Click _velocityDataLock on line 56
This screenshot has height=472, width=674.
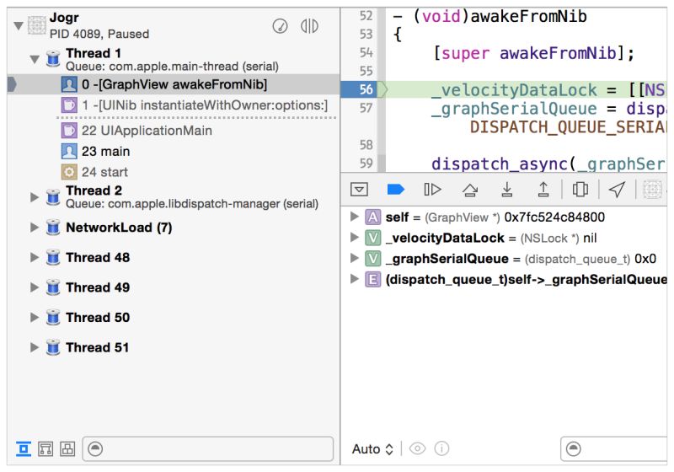[x=515, y=90]
